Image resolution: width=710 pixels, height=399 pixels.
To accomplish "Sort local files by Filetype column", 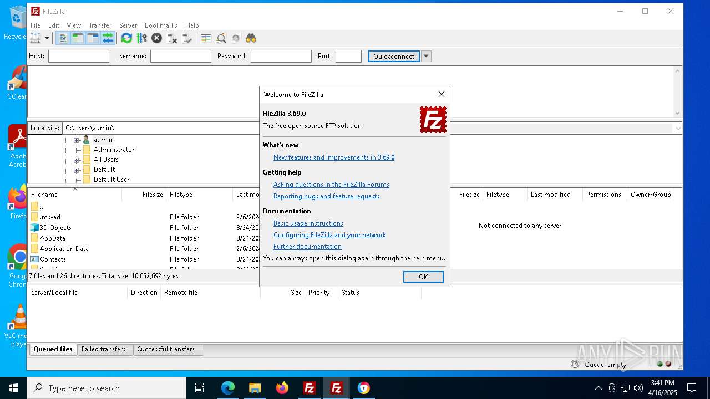I will pos(199,195).
